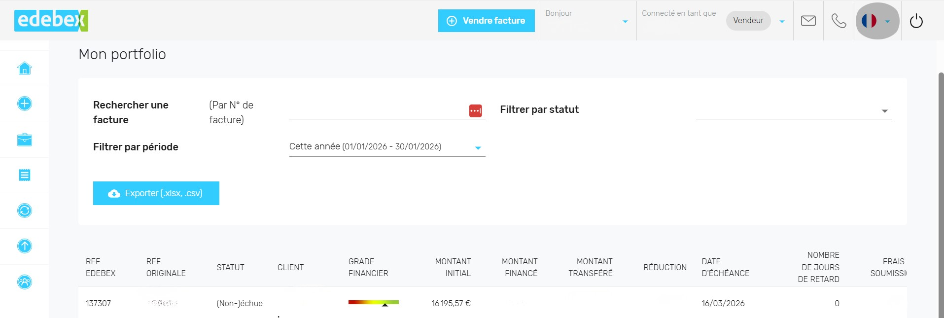Open the French flag language selector

[x=876, y=21]
